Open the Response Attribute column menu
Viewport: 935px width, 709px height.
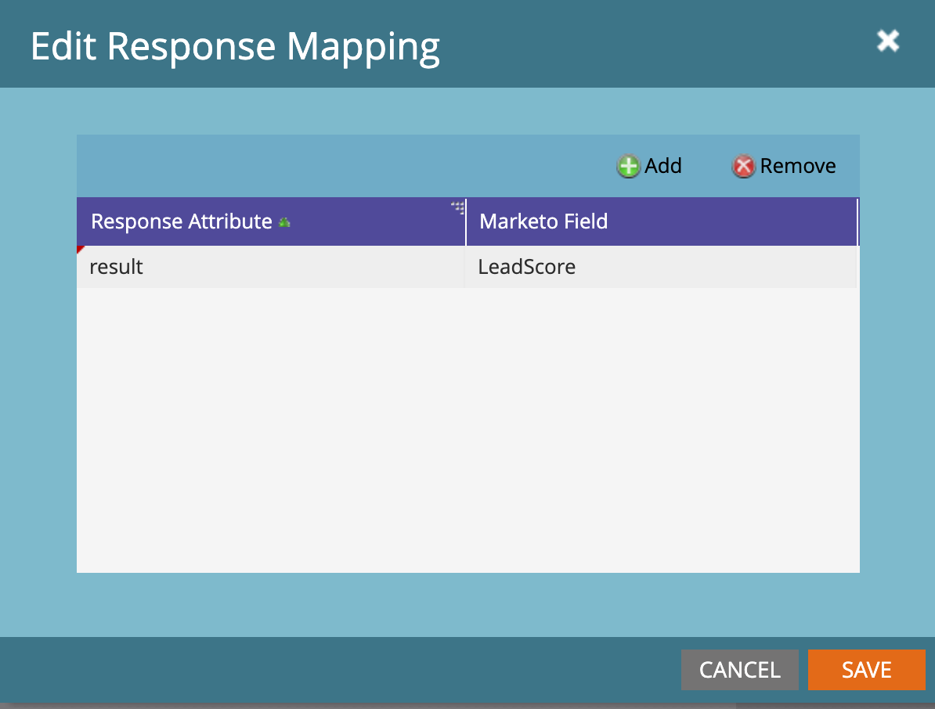[457, 207]
